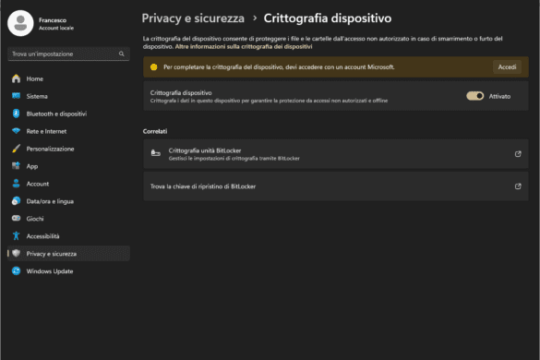Focus the Trova un'impostazione search field

pyautogui.click(x=68, y=54)
